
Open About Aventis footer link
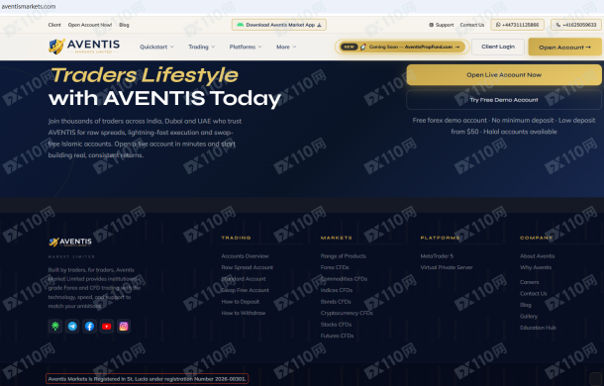coord(538,256)
